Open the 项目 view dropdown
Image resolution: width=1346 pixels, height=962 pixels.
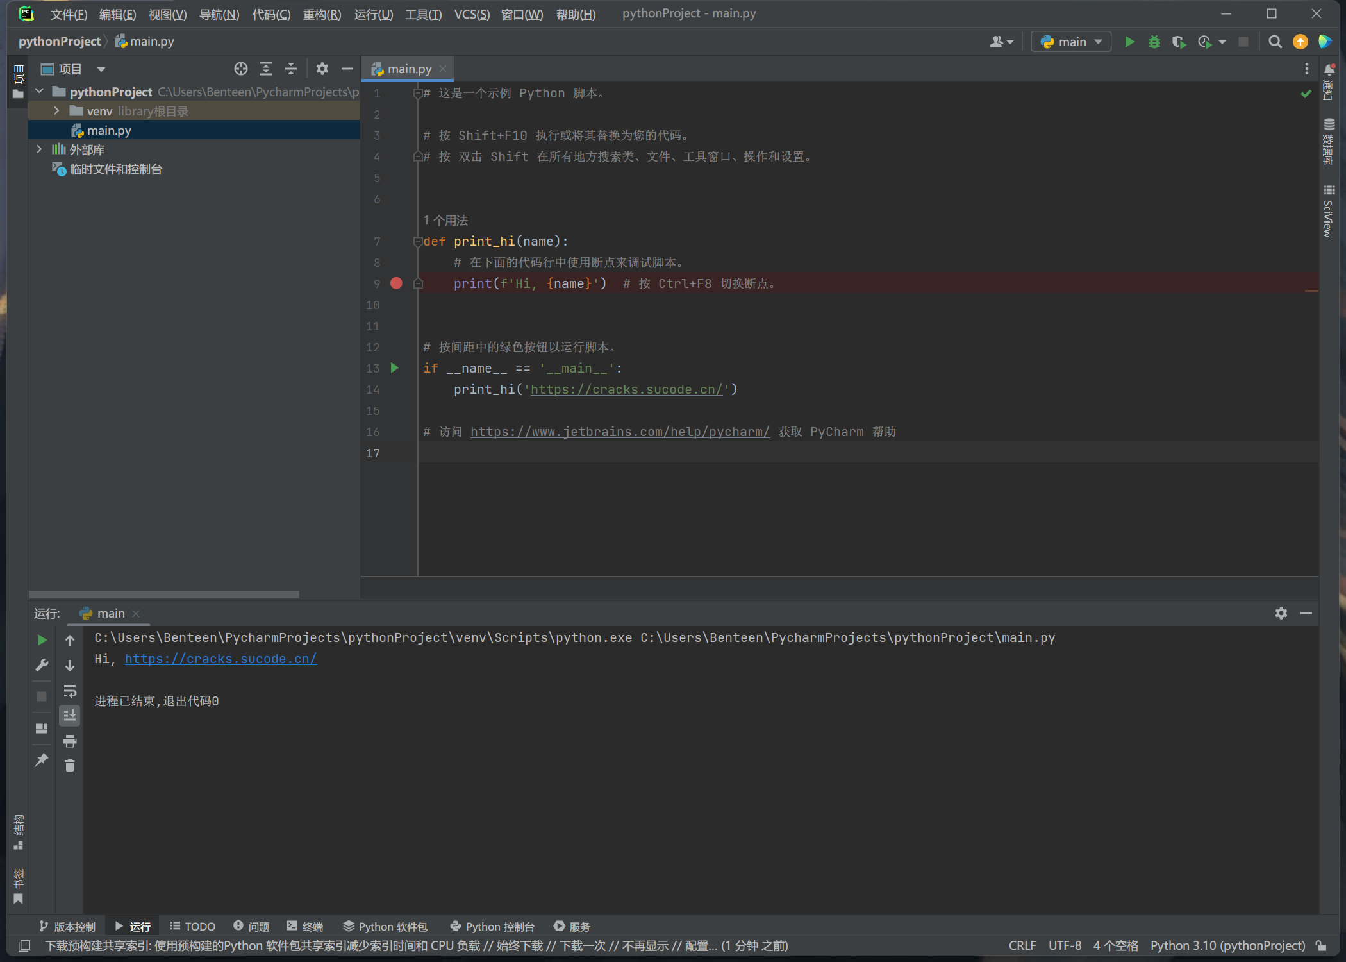click(73, 69)
